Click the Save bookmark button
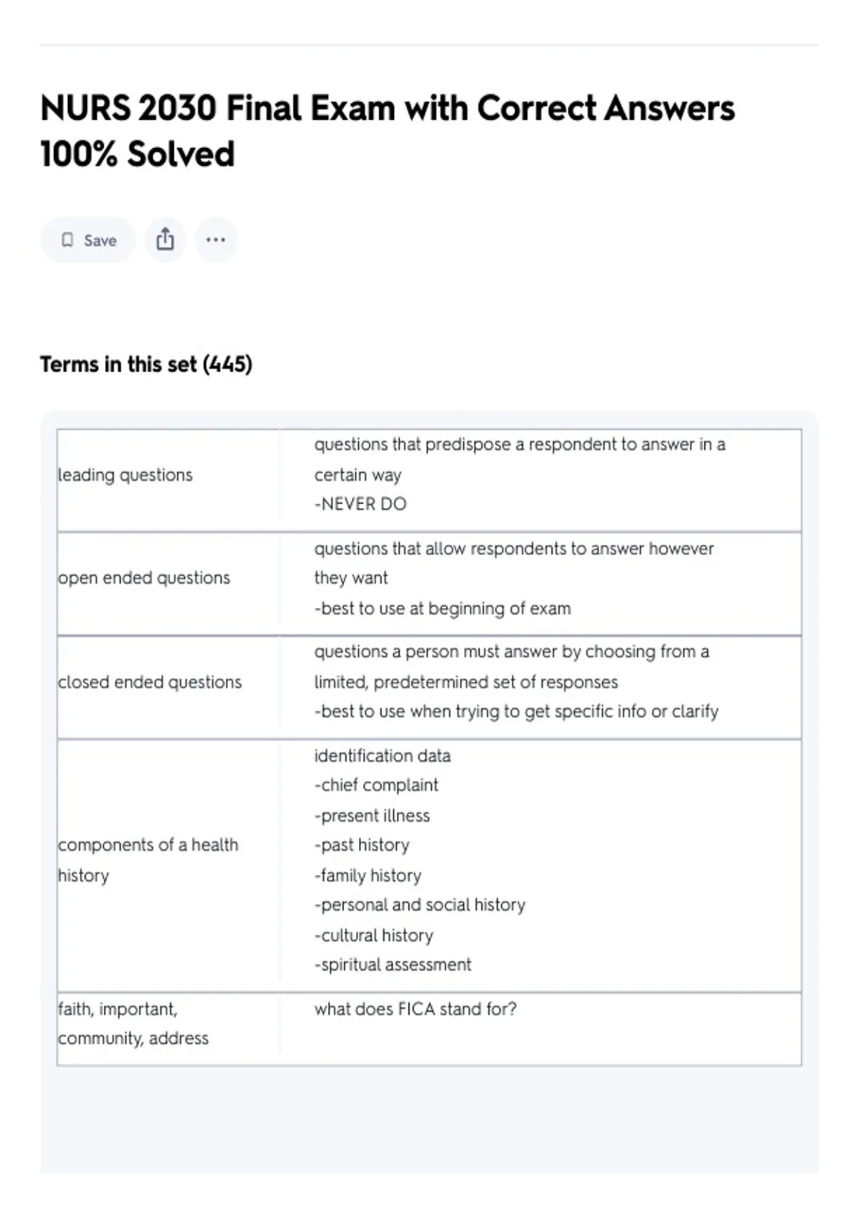858x1216 pixels. point(88,240)
